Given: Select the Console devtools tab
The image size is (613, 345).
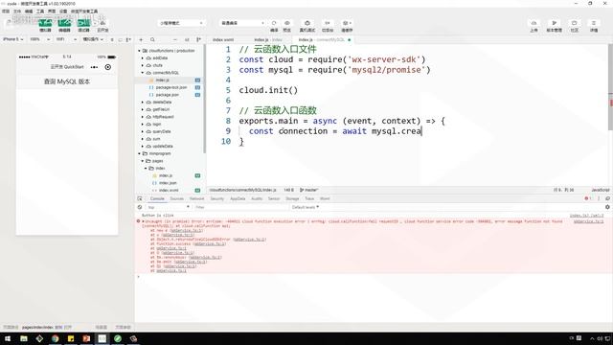Looking at the screenshot, I should [157, 198].
